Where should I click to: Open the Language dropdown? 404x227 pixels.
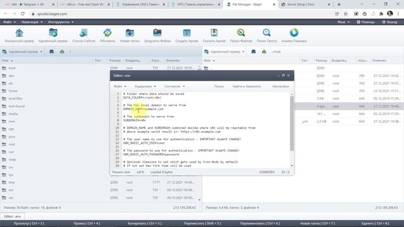pos(343,22)
